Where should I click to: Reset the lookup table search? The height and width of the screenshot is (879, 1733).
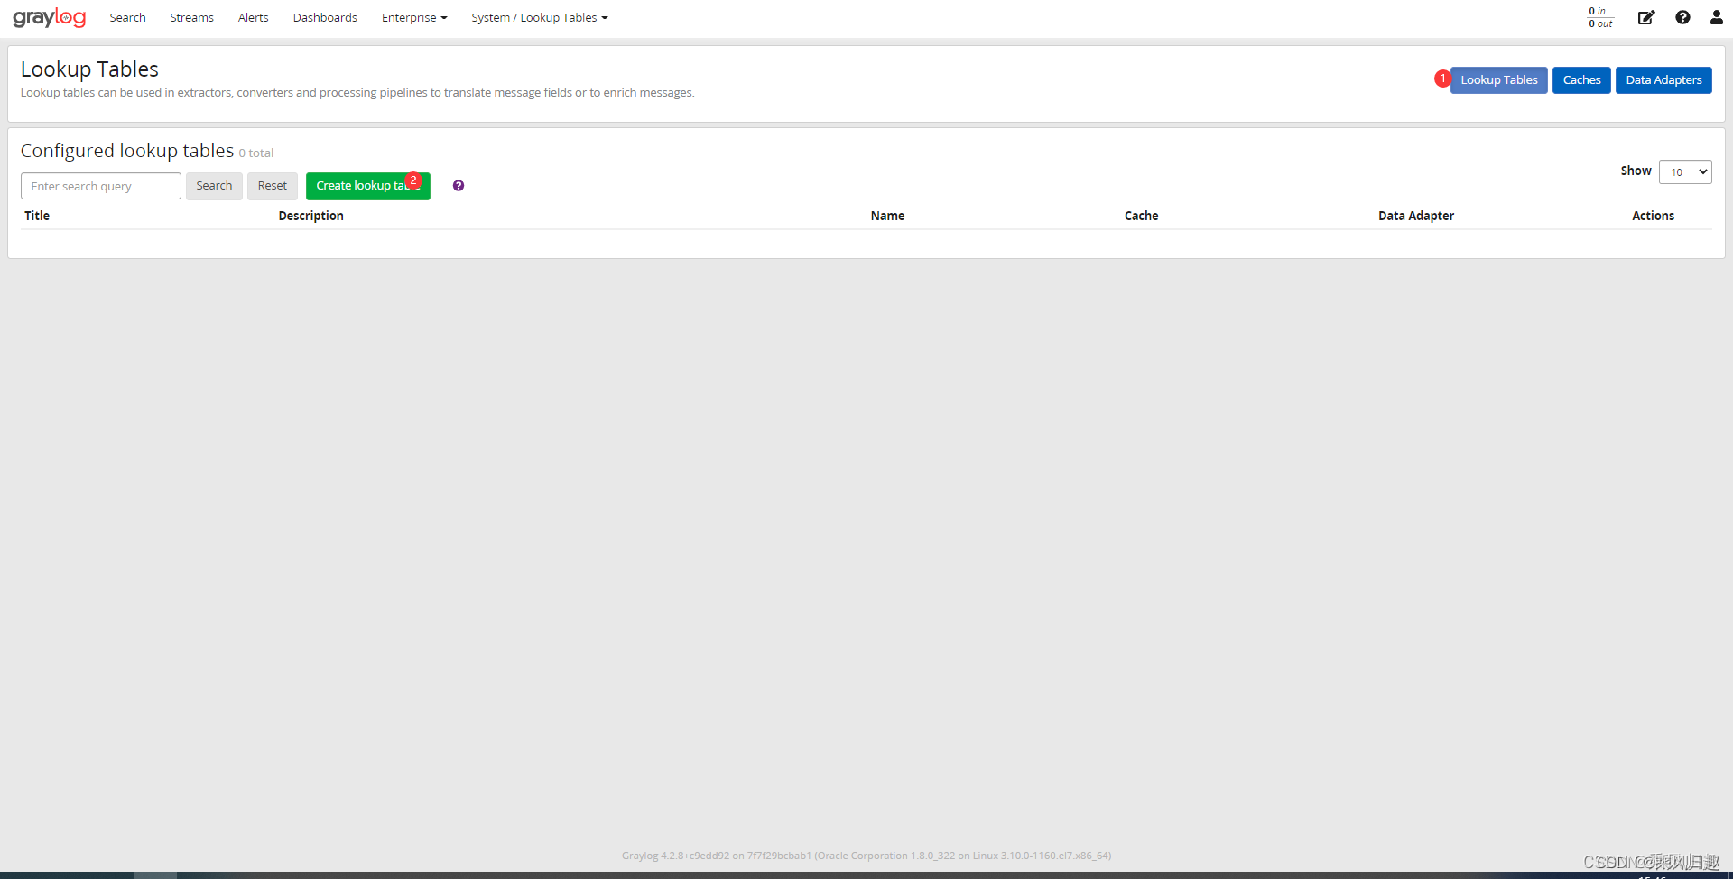coord(272,185)
